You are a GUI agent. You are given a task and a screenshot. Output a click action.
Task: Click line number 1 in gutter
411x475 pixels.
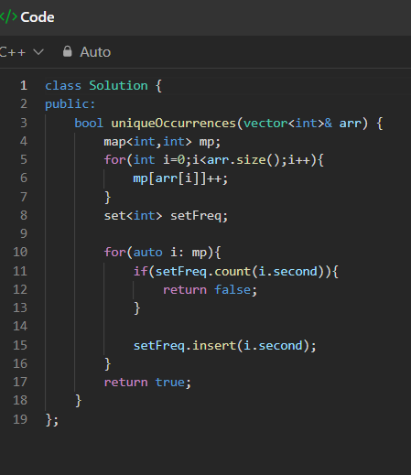[24, 86]
